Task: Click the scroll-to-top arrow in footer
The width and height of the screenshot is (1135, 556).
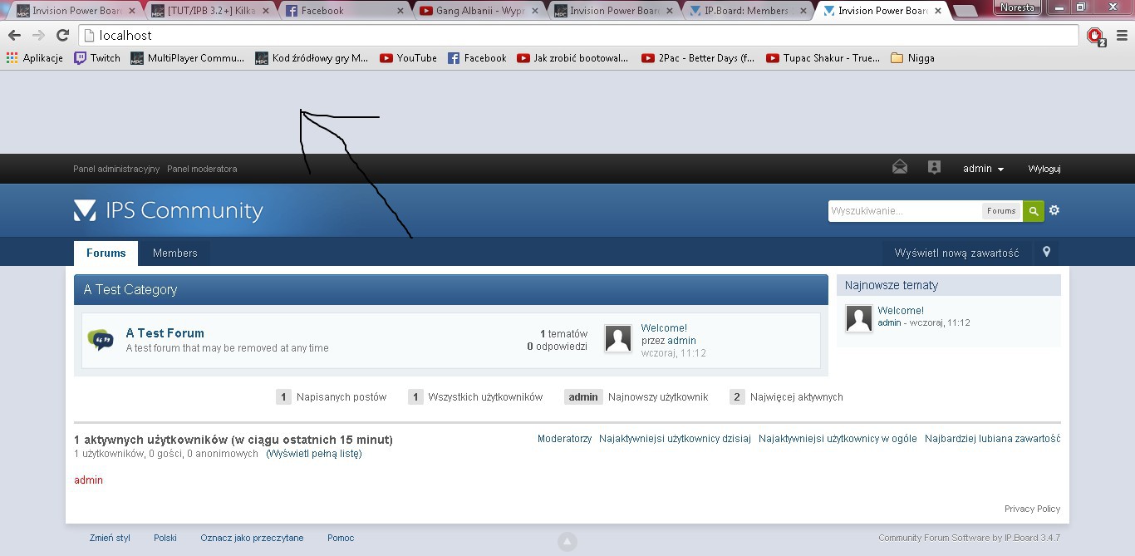Action: 567,542
